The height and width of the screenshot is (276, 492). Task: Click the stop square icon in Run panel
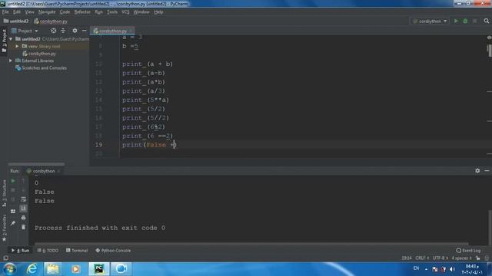pos(13,190)
